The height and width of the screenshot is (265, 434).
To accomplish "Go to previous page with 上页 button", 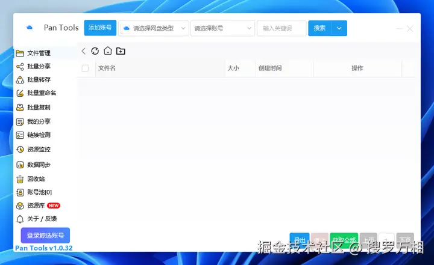I will (x=368, y=240).
